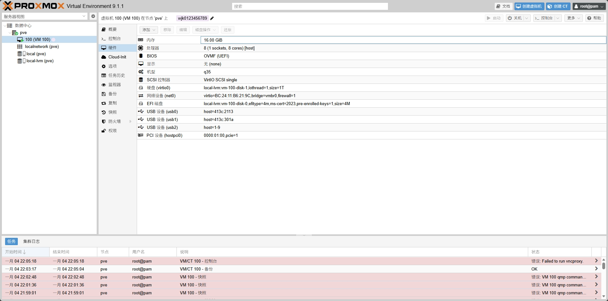Viewport: 608px width, 301px height.
Task: Expand the More (更多) actions menu
Action: [573, 18]
